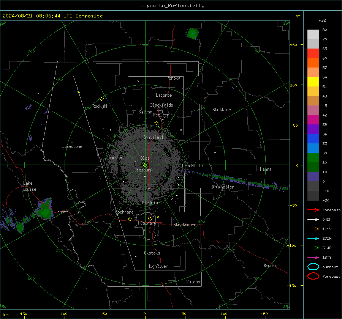Pick the dark orange 57 dBZ swatch
The width and height of the screenshot is (342, 319).
click(x=313, y=63)
